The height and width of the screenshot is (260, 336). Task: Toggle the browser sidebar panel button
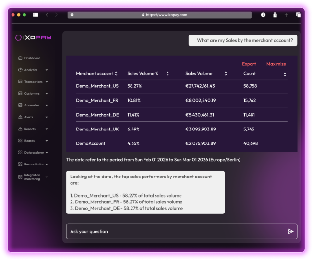(x=36, y=15)
